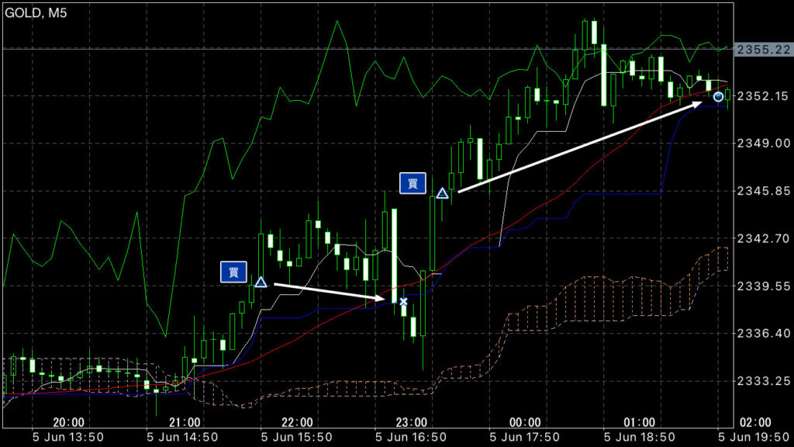Select the current price label 2355.22
This screenshot has height=447, width=794.
click(x=763, y=50)
